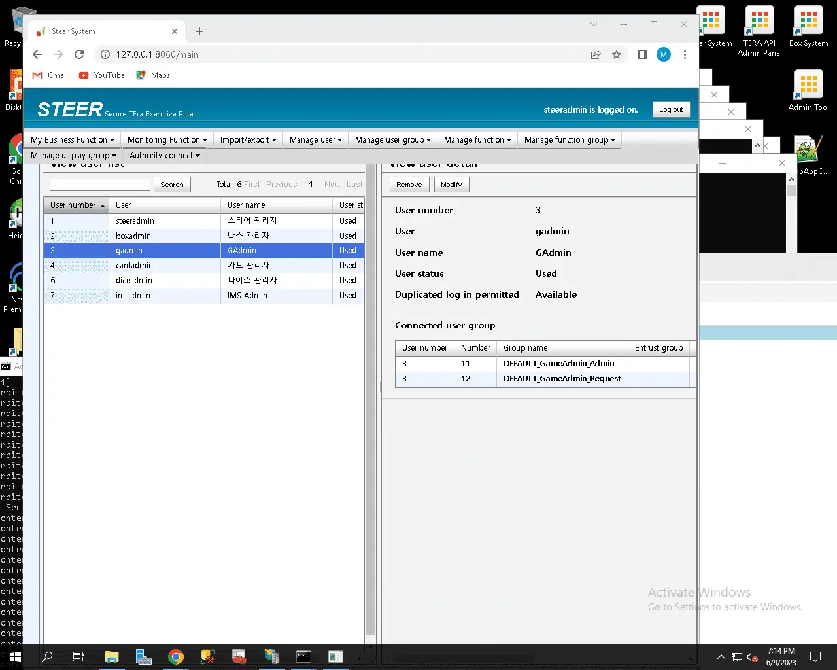Expand the Monitoring Function menu
The width and height of the screenshot is (837, 670).
(167, 140)
